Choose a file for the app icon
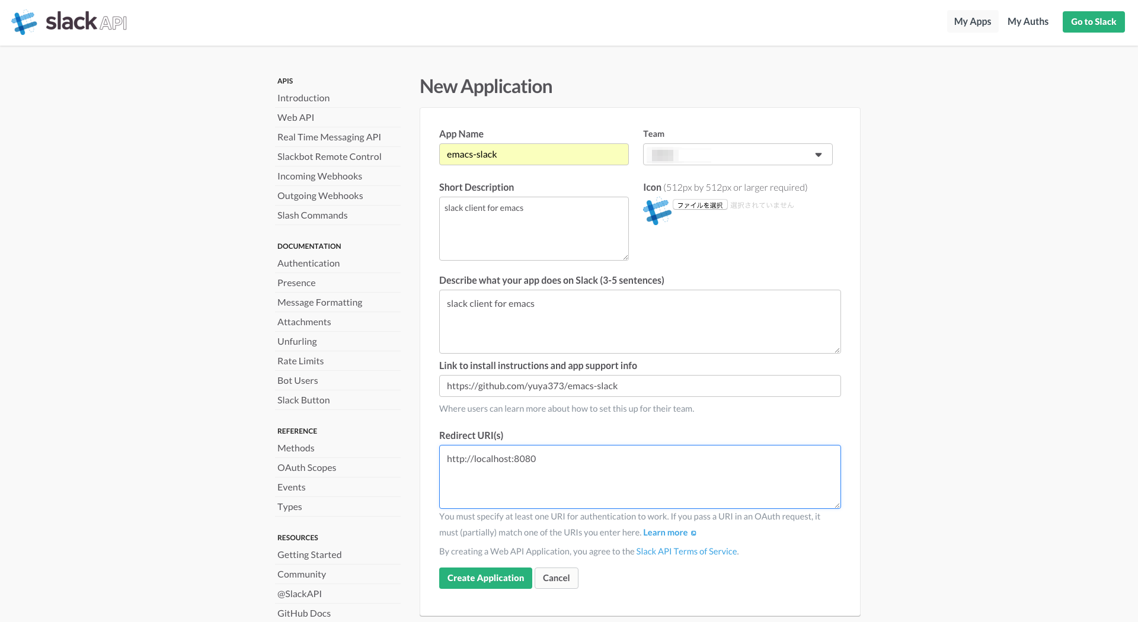The width and height of the screenshot is (1138, 622). [x=700, y=205]
